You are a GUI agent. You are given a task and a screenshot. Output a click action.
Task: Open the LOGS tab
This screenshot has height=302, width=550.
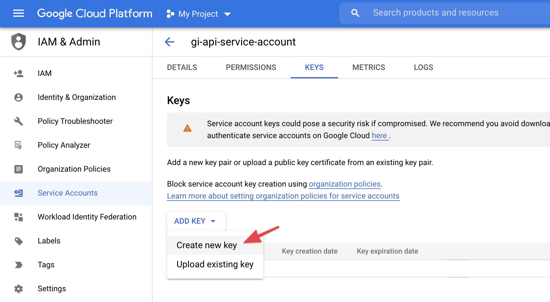pyautogui.click(x=423, y=67)
